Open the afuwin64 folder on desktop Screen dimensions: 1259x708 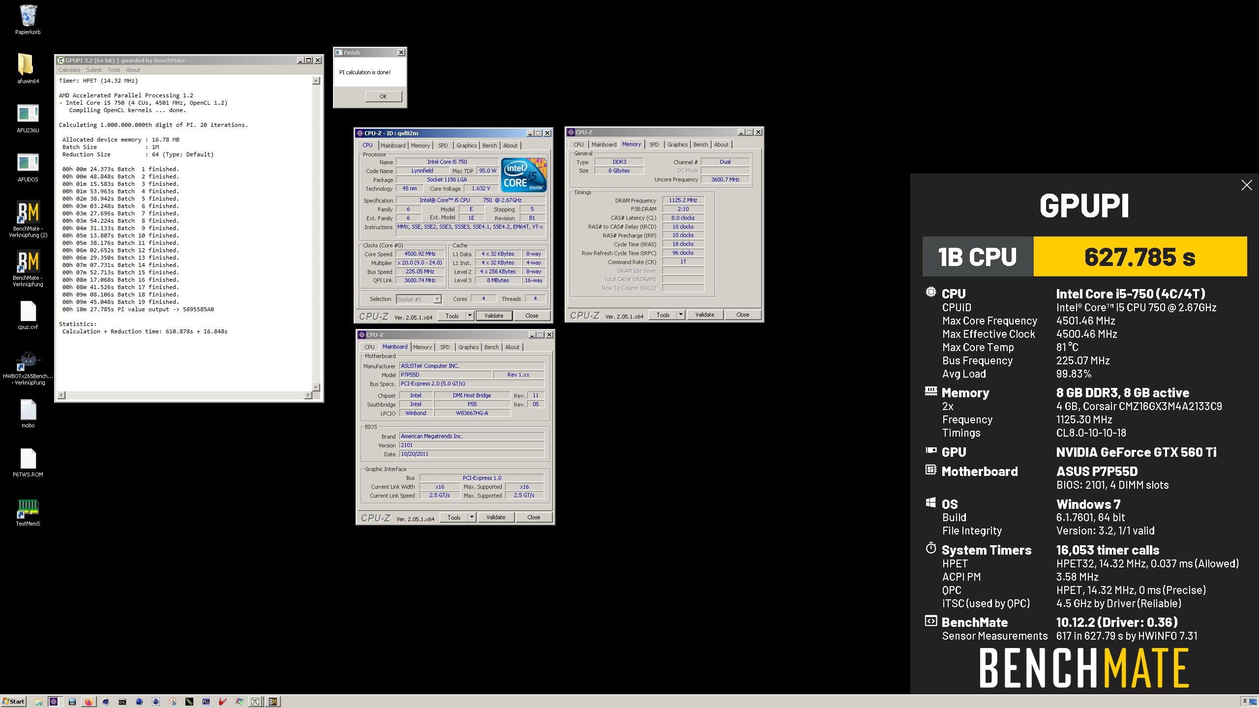pos(28,68)
